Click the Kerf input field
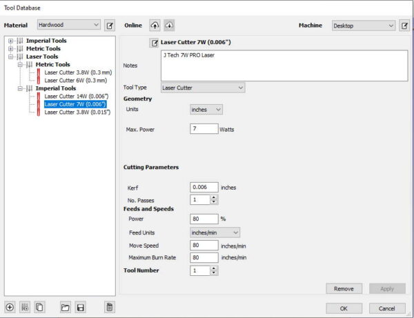The image size is (414, 318). [204, 187]
